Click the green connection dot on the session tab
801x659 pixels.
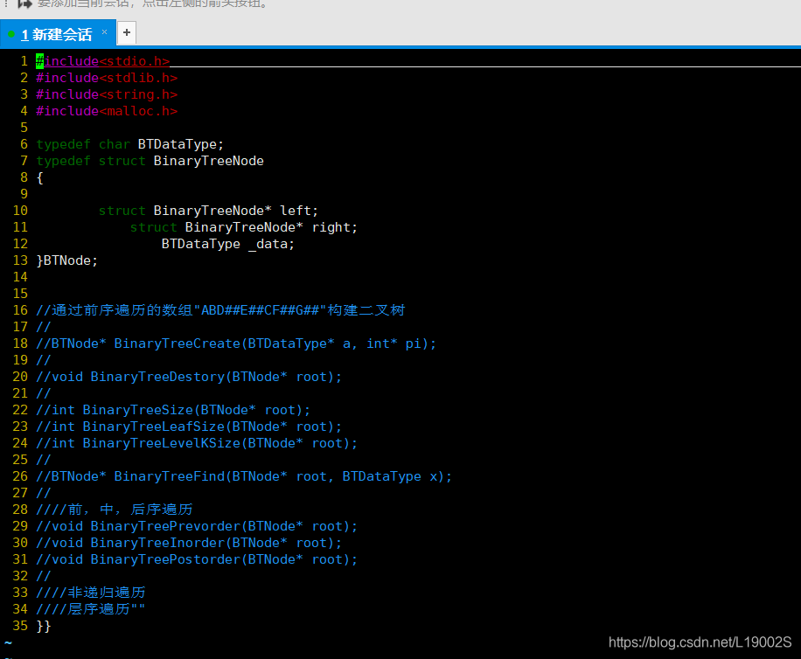pyautogui.click(x=11, y=35)
